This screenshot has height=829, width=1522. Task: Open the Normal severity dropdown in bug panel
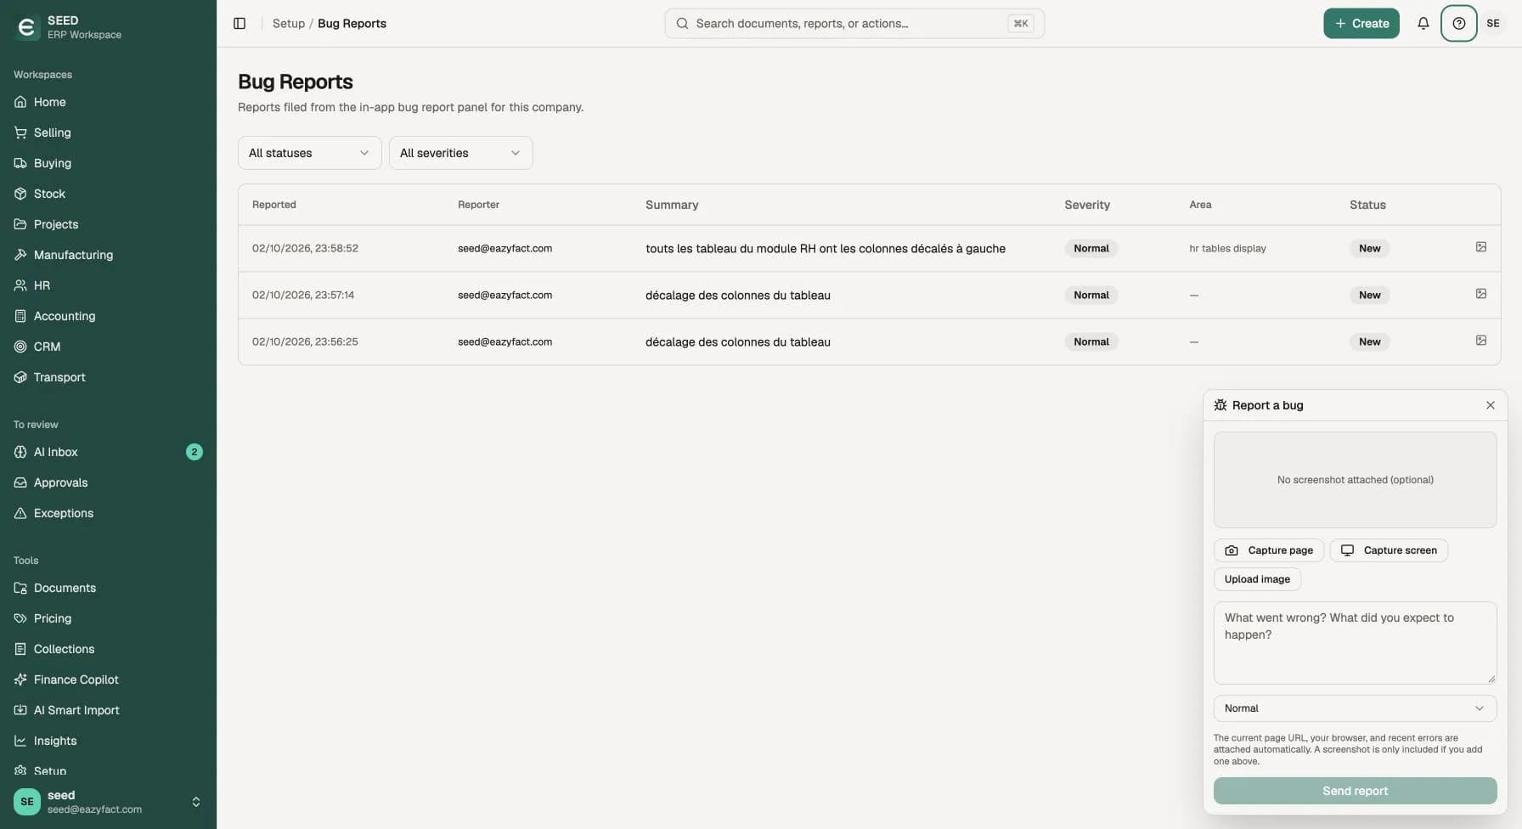[1355, 708]
